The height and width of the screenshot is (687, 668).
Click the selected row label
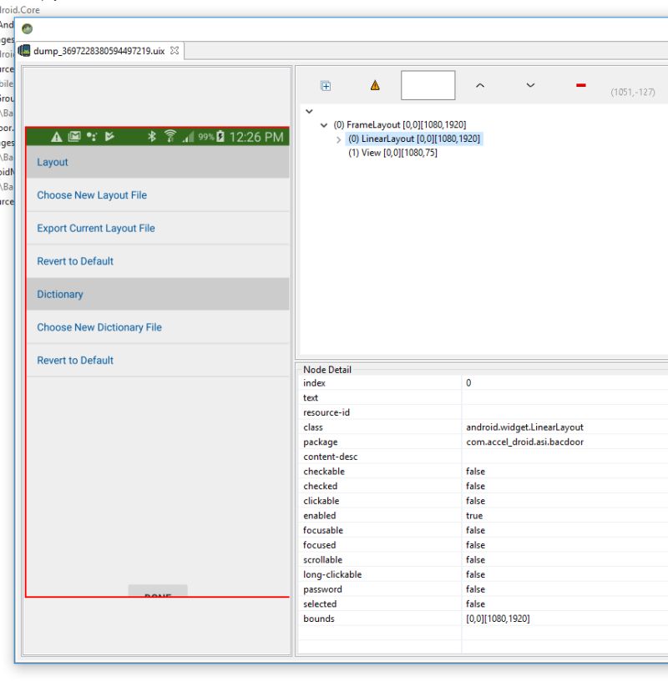point(320,604)
